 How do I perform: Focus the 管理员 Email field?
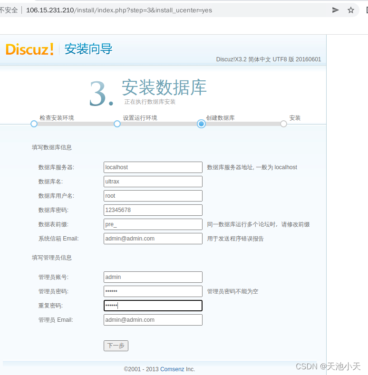coord(153,320)
